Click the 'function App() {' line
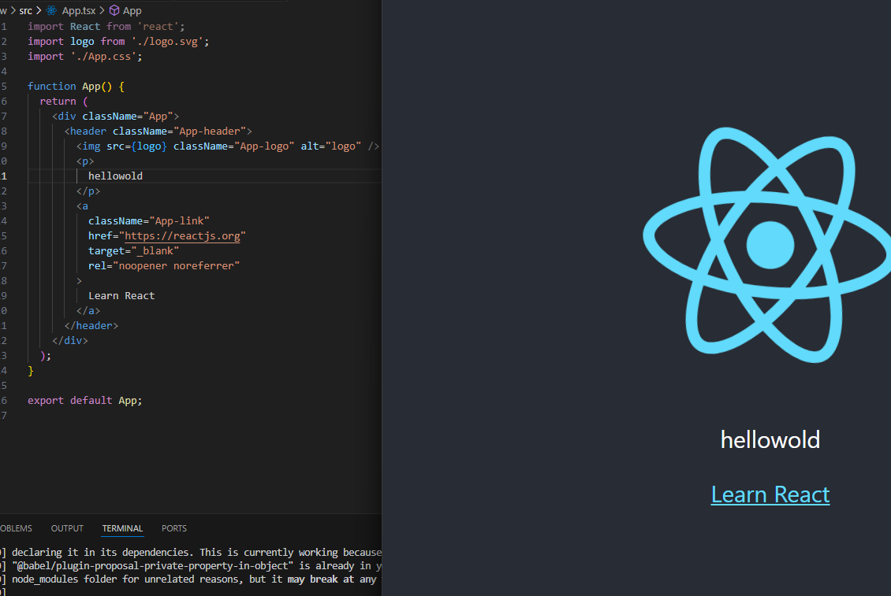Viewport: 891px width, 596px height. point(76,87)
